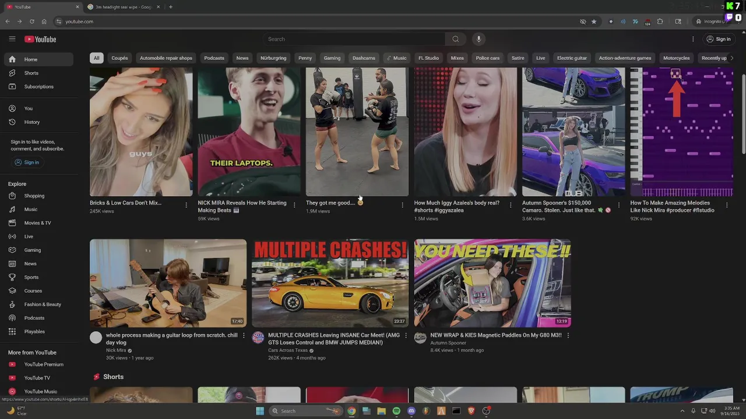
Task: Select the FL Studio filter chip
Action: pyautogui.click(x=428, y=58)
